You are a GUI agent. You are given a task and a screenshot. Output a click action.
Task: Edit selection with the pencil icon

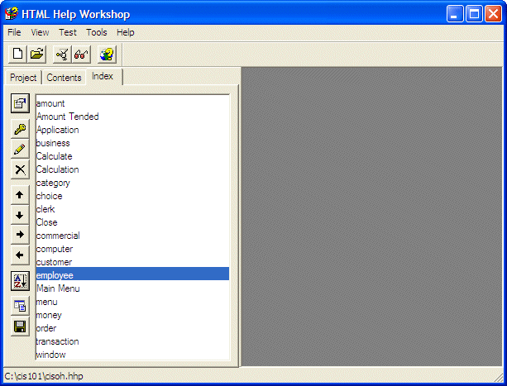pyautogui.click(x=20, y=150)
